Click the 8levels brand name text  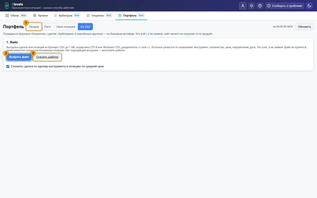(17, 4)
